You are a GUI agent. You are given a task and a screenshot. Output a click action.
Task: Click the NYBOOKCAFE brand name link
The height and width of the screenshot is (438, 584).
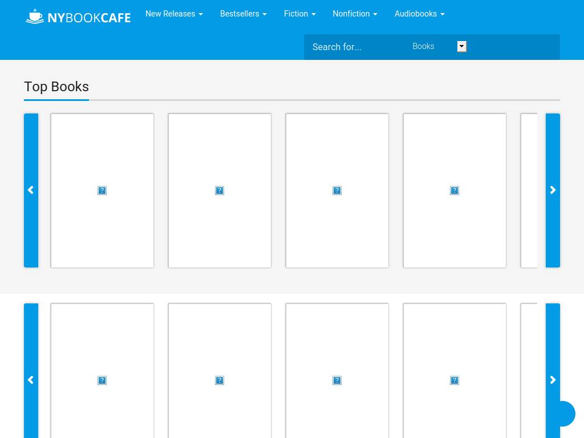89,18
